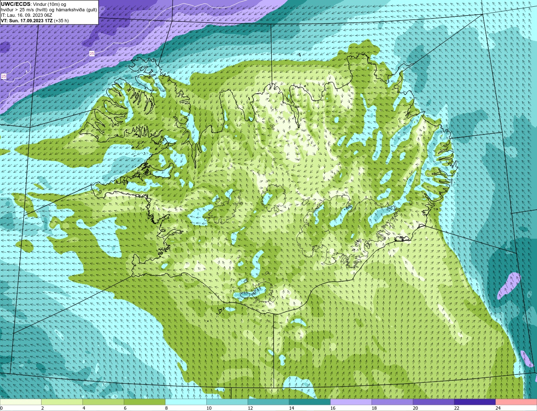Select the legend scale label "6"
This screenshot has height=411, width=537.
point(125,408)
